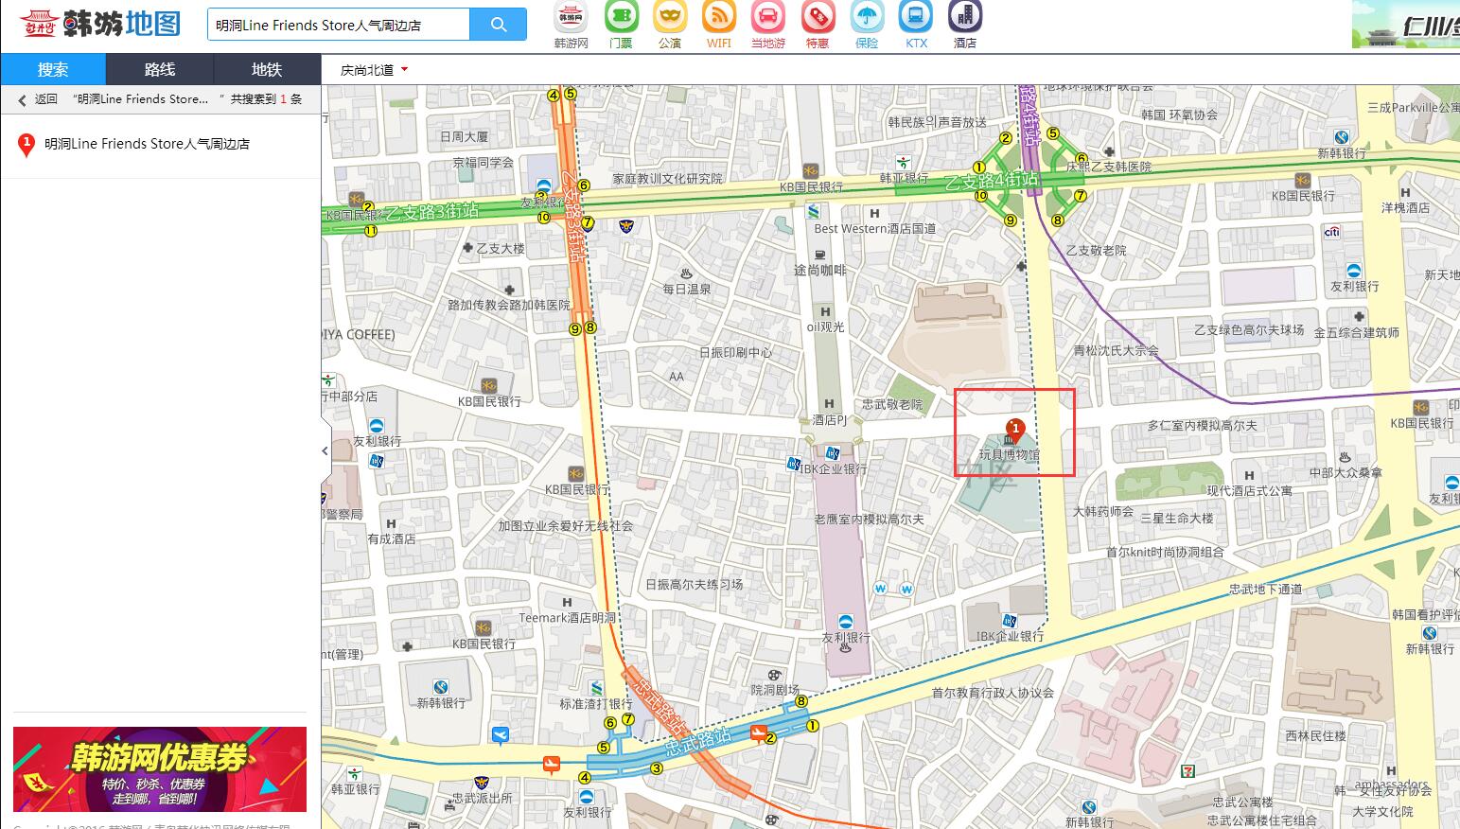Viewport: 1460px width, 829px height.
Task: Click 多仁室内模拟高尔夫 label on map
Action: tap(1203, 426)
